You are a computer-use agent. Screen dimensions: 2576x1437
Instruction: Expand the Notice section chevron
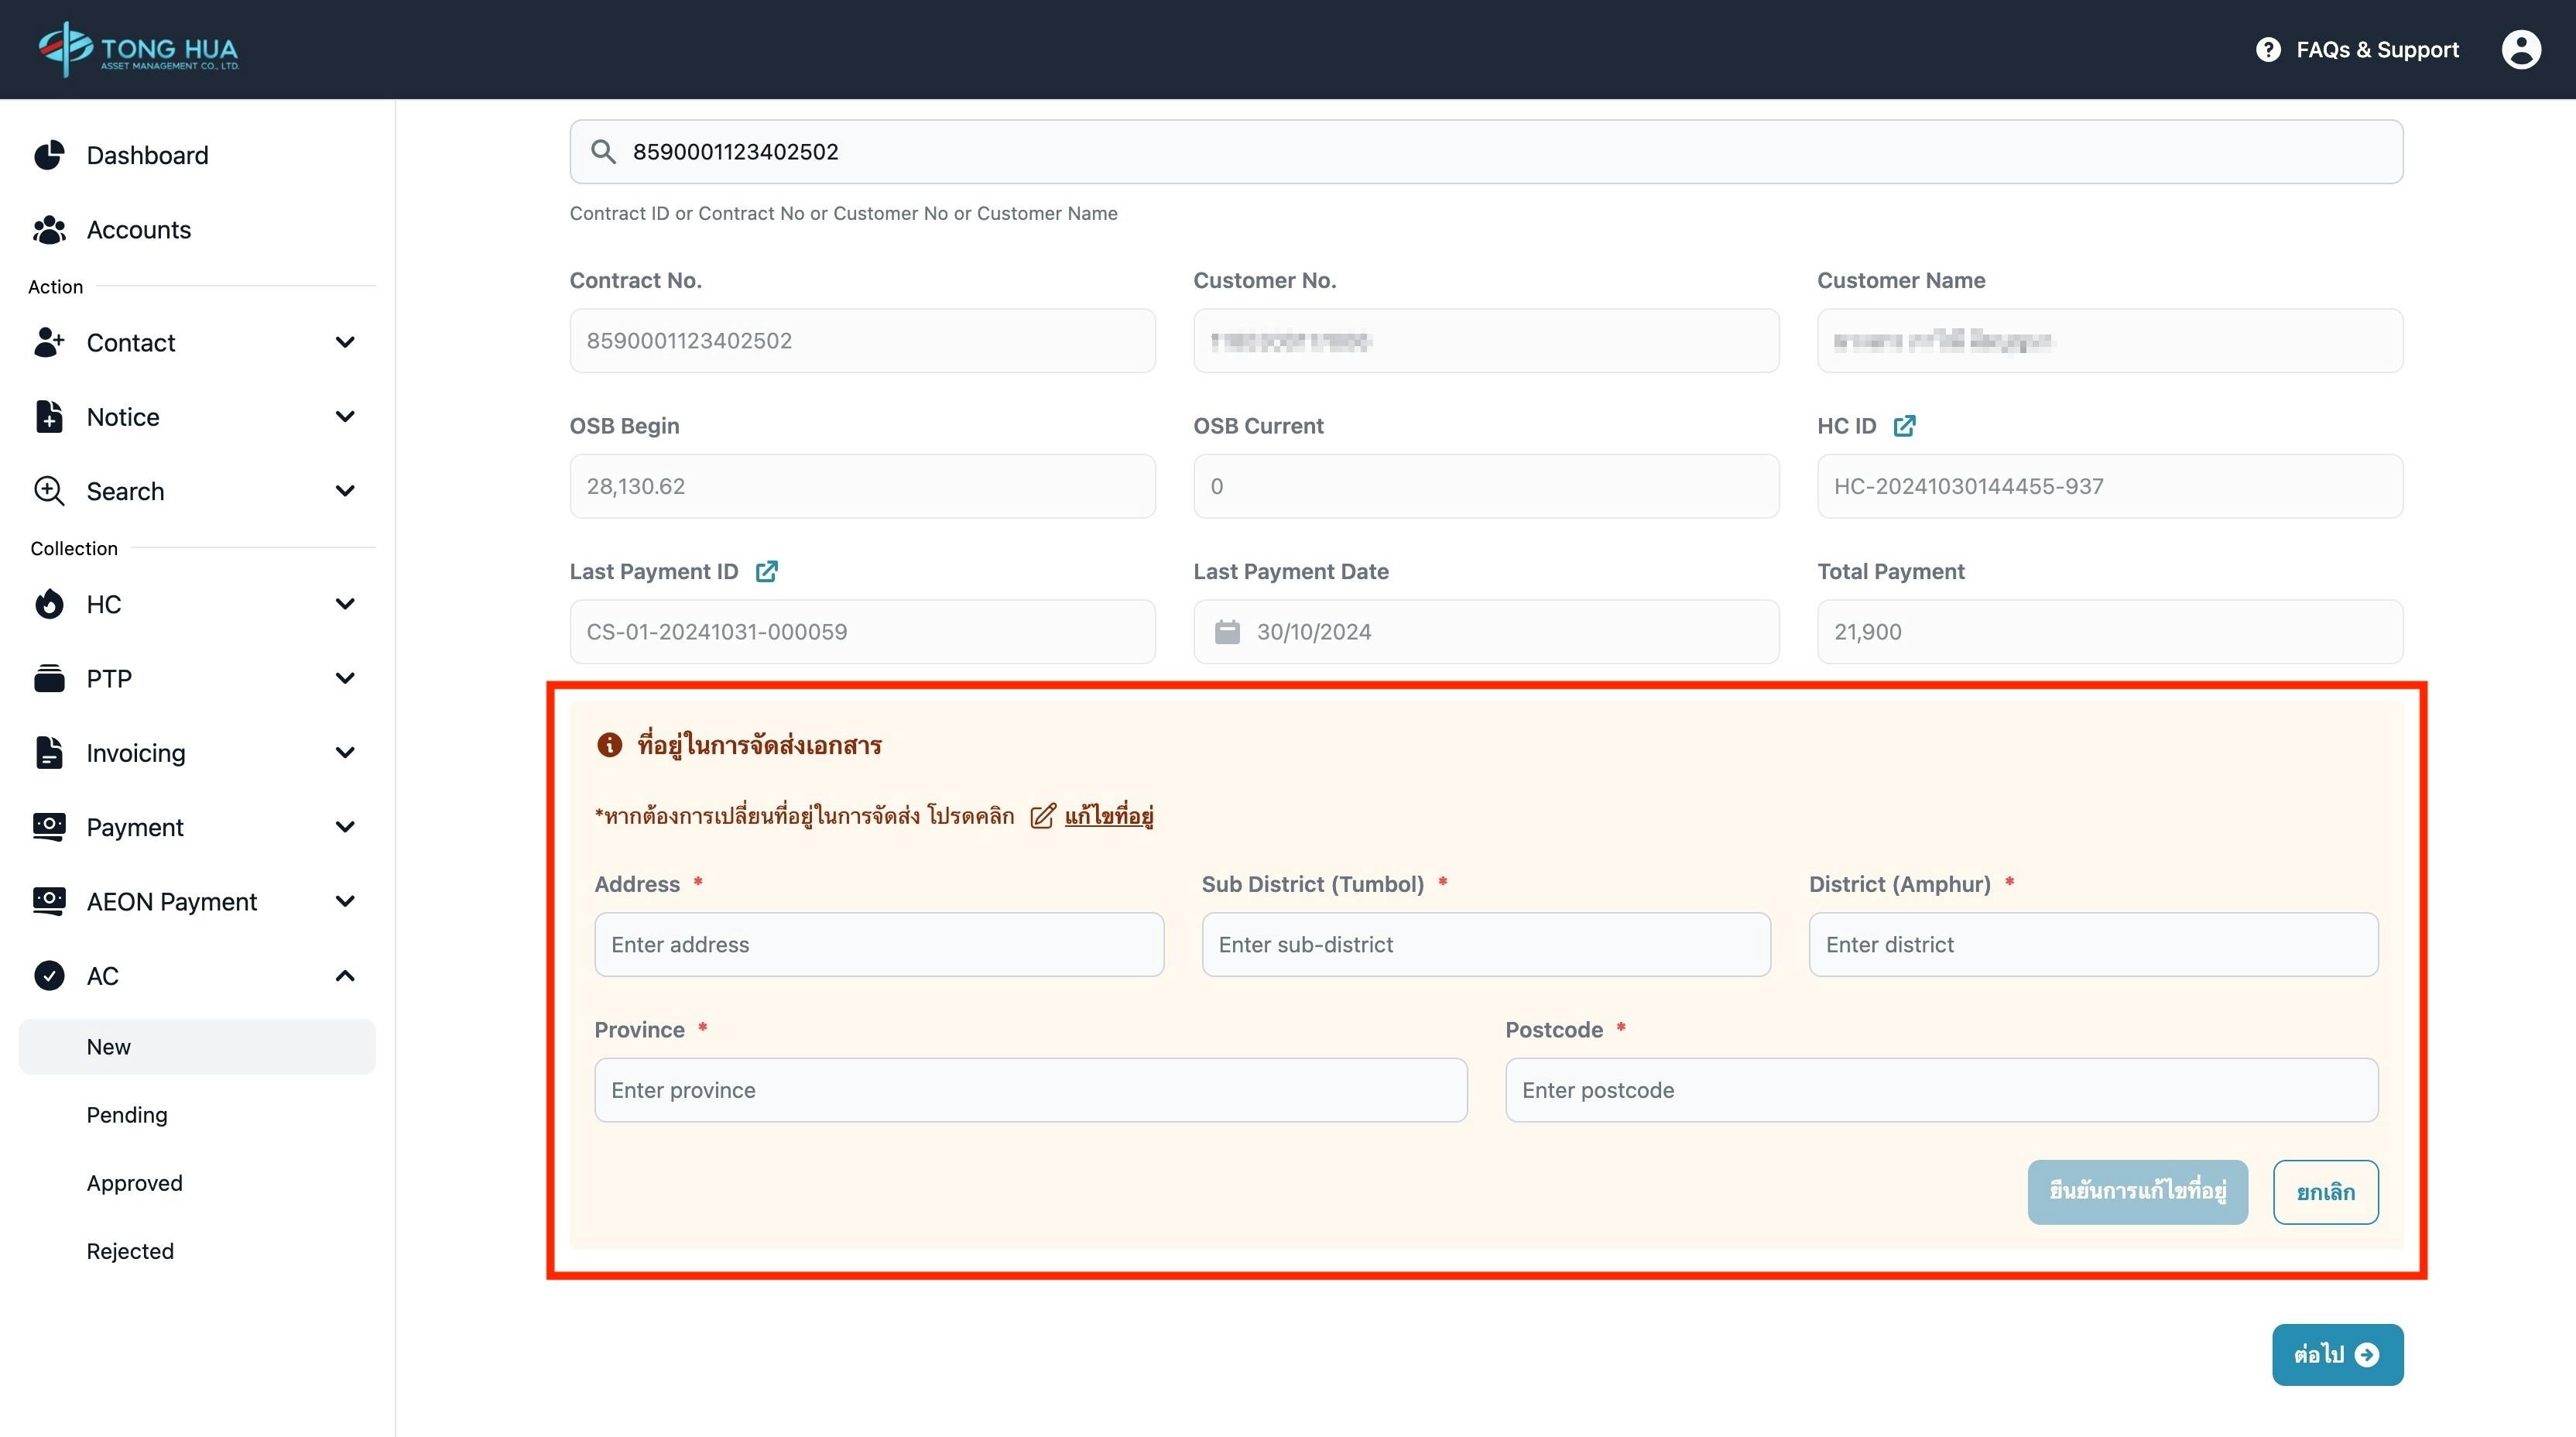(x=345, y=417)
